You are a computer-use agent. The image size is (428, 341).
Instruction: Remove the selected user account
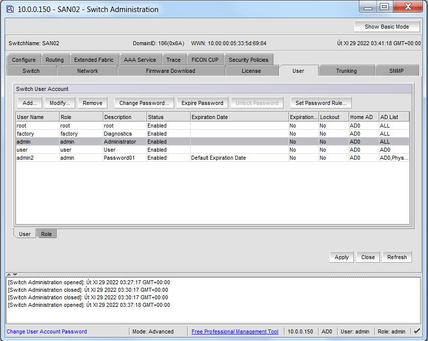(92, 103)
